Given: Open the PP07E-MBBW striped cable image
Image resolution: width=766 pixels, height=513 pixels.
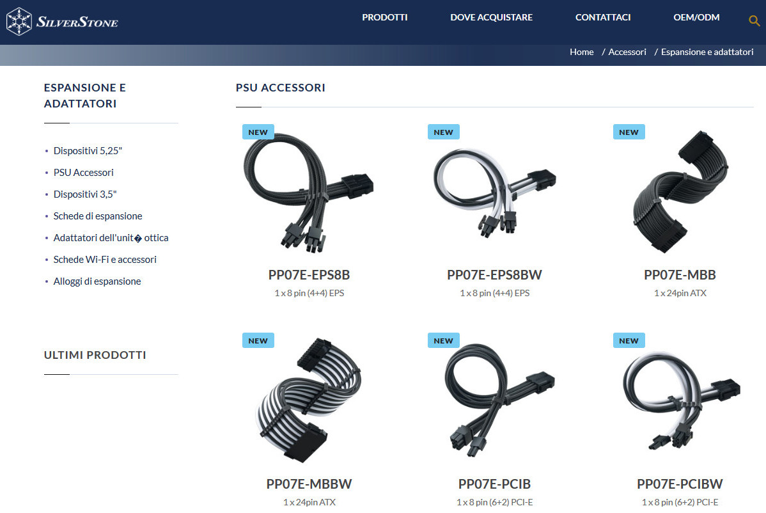Looking at the screenshot, I should [x=309, y=400].
